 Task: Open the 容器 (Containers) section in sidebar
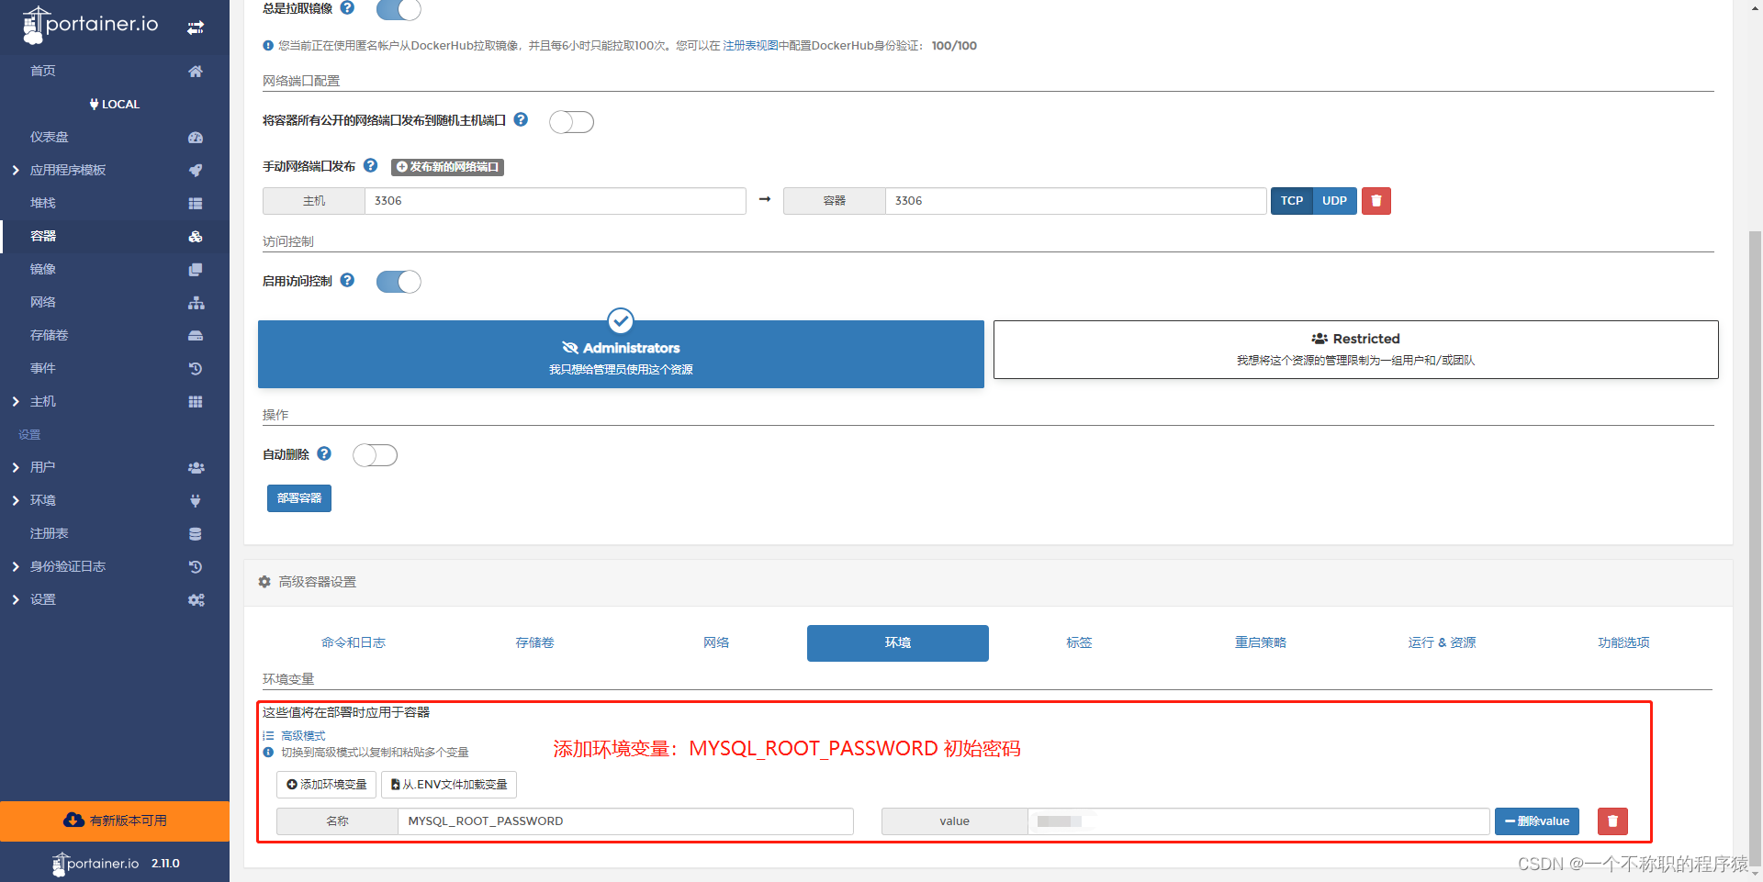(x=42, y=236)
